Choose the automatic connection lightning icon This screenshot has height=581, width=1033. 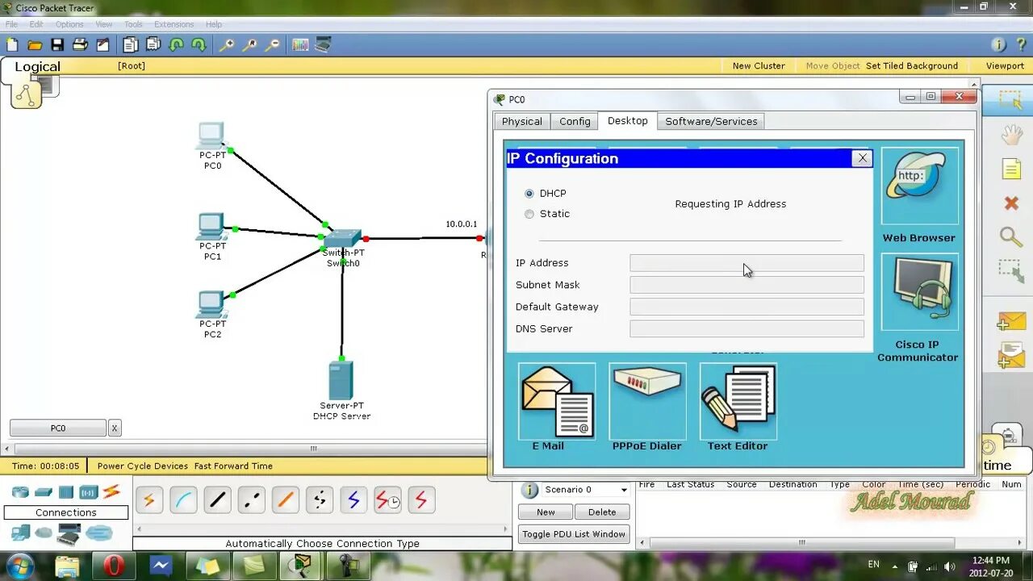click(x=148, y=500)
